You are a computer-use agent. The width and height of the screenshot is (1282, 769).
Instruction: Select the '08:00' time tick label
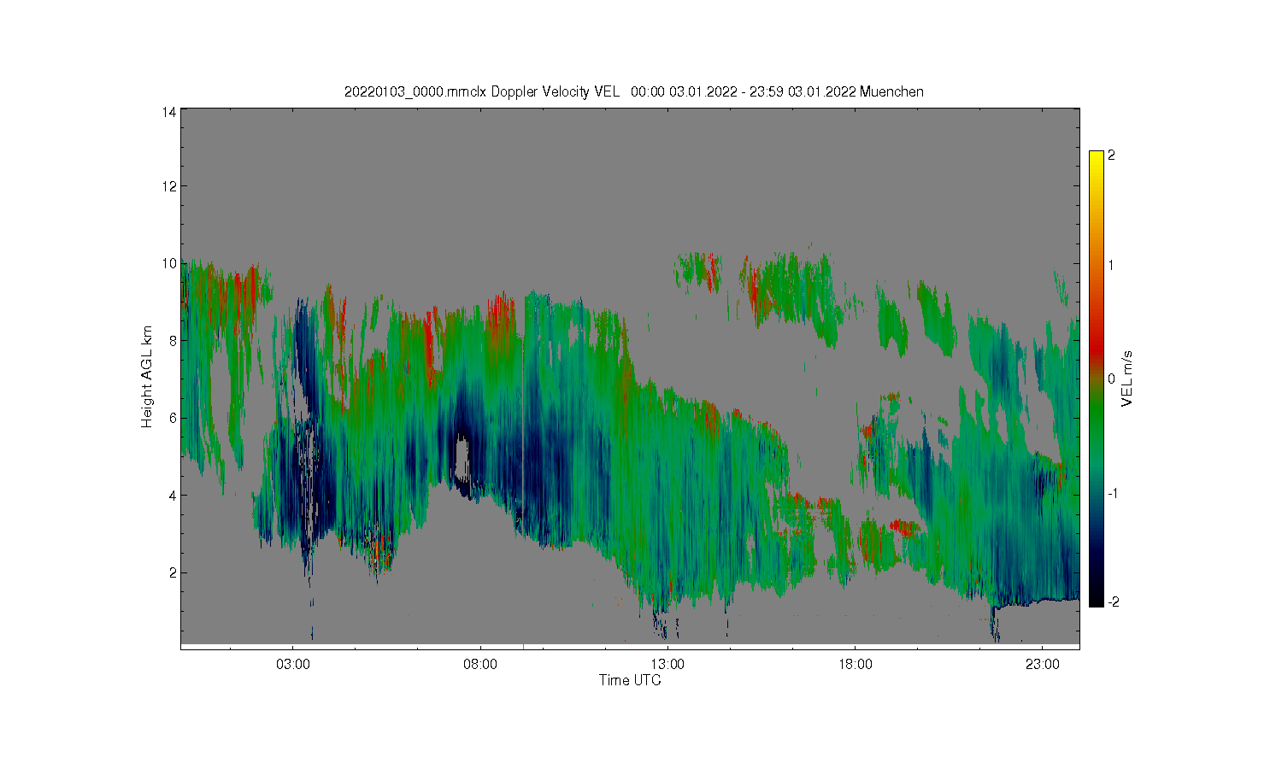[x=480, y=664]
